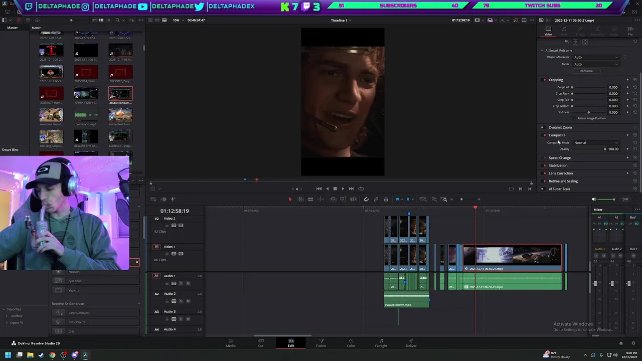Click the Overwrite Clip icon

click(343, 199)
